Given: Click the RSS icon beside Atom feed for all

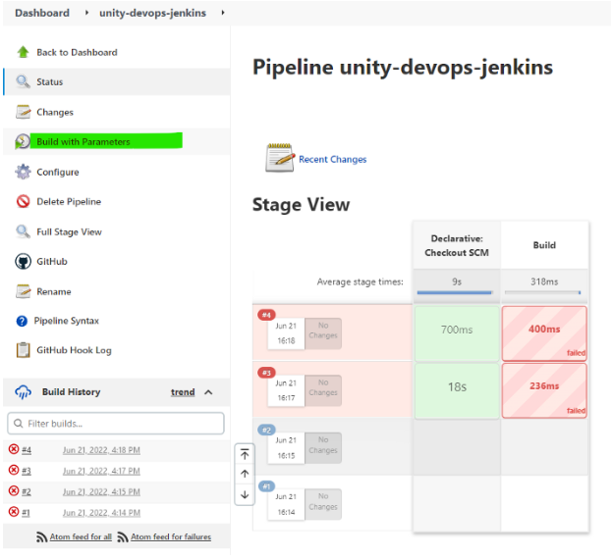Looking at the screenshot, I should tap(41, 537).
